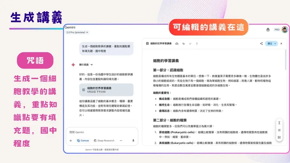The height and width of the screenshot is (163, 290).
Task: Expand the 顯示思路 thinking section
Action: pos(86,65)
